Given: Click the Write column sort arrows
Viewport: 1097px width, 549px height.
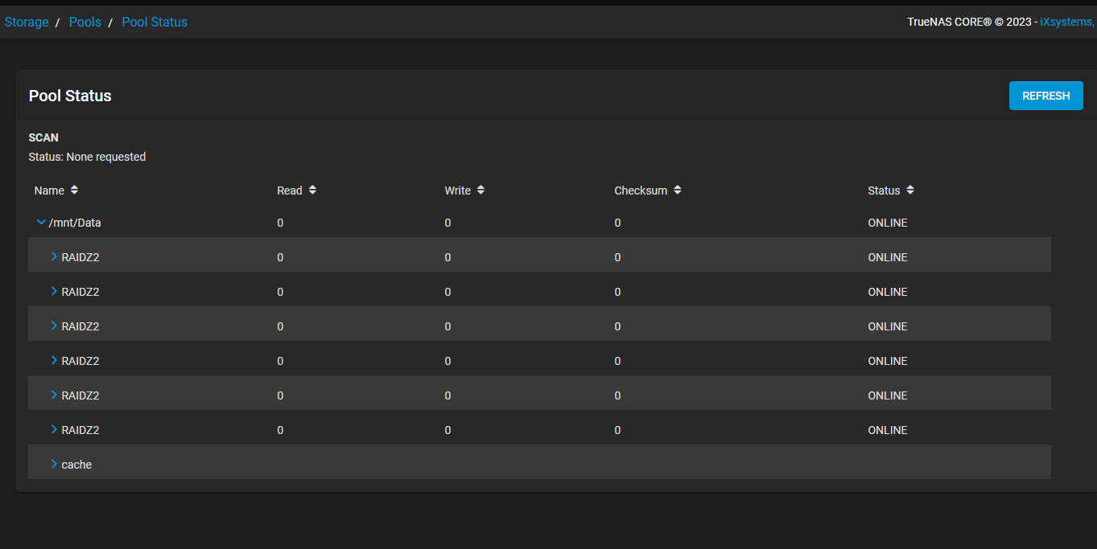Looking at the screenshot, I should (x=480, y=191).
